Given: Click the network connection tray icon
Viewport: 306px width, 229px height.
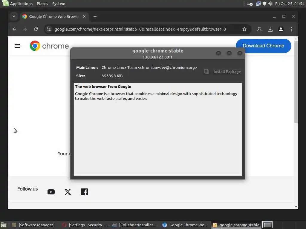Looking at the screenshot, I should [x=258, y=4].
